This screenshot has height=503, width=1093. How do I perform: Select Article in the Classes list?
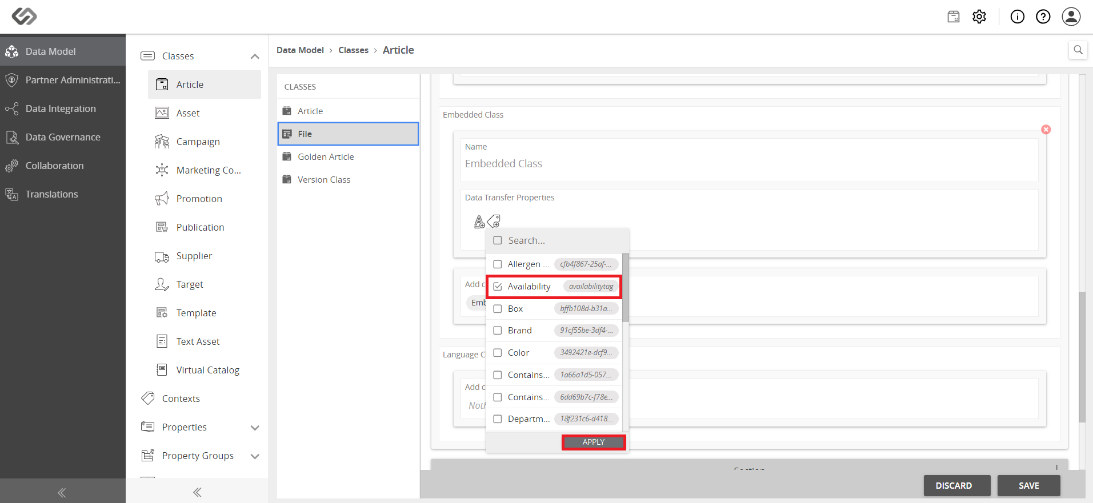pyautogui.click(x=348, y=111)
